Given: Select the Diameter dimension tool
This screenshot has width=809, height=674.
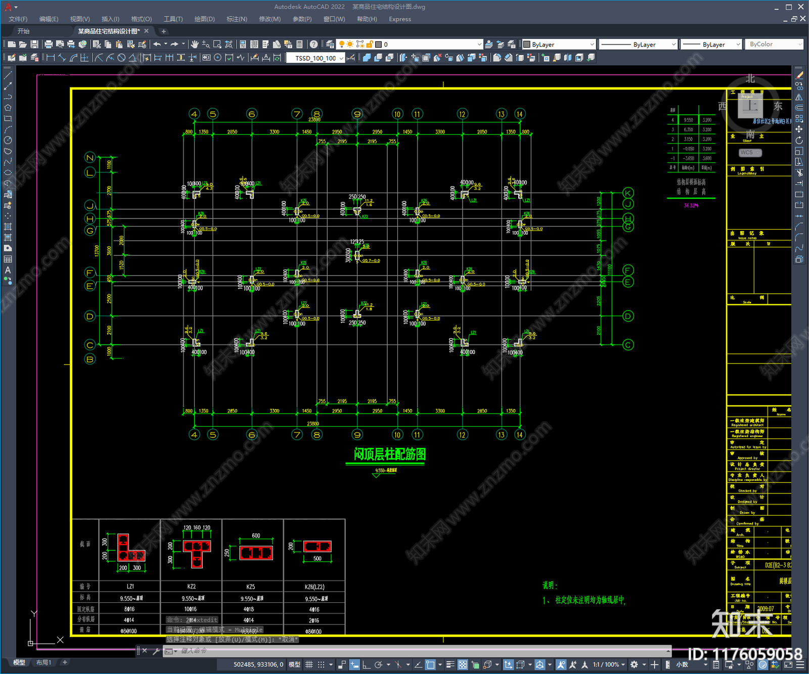Looking at the screenshot, I should [x=121, y=58].
